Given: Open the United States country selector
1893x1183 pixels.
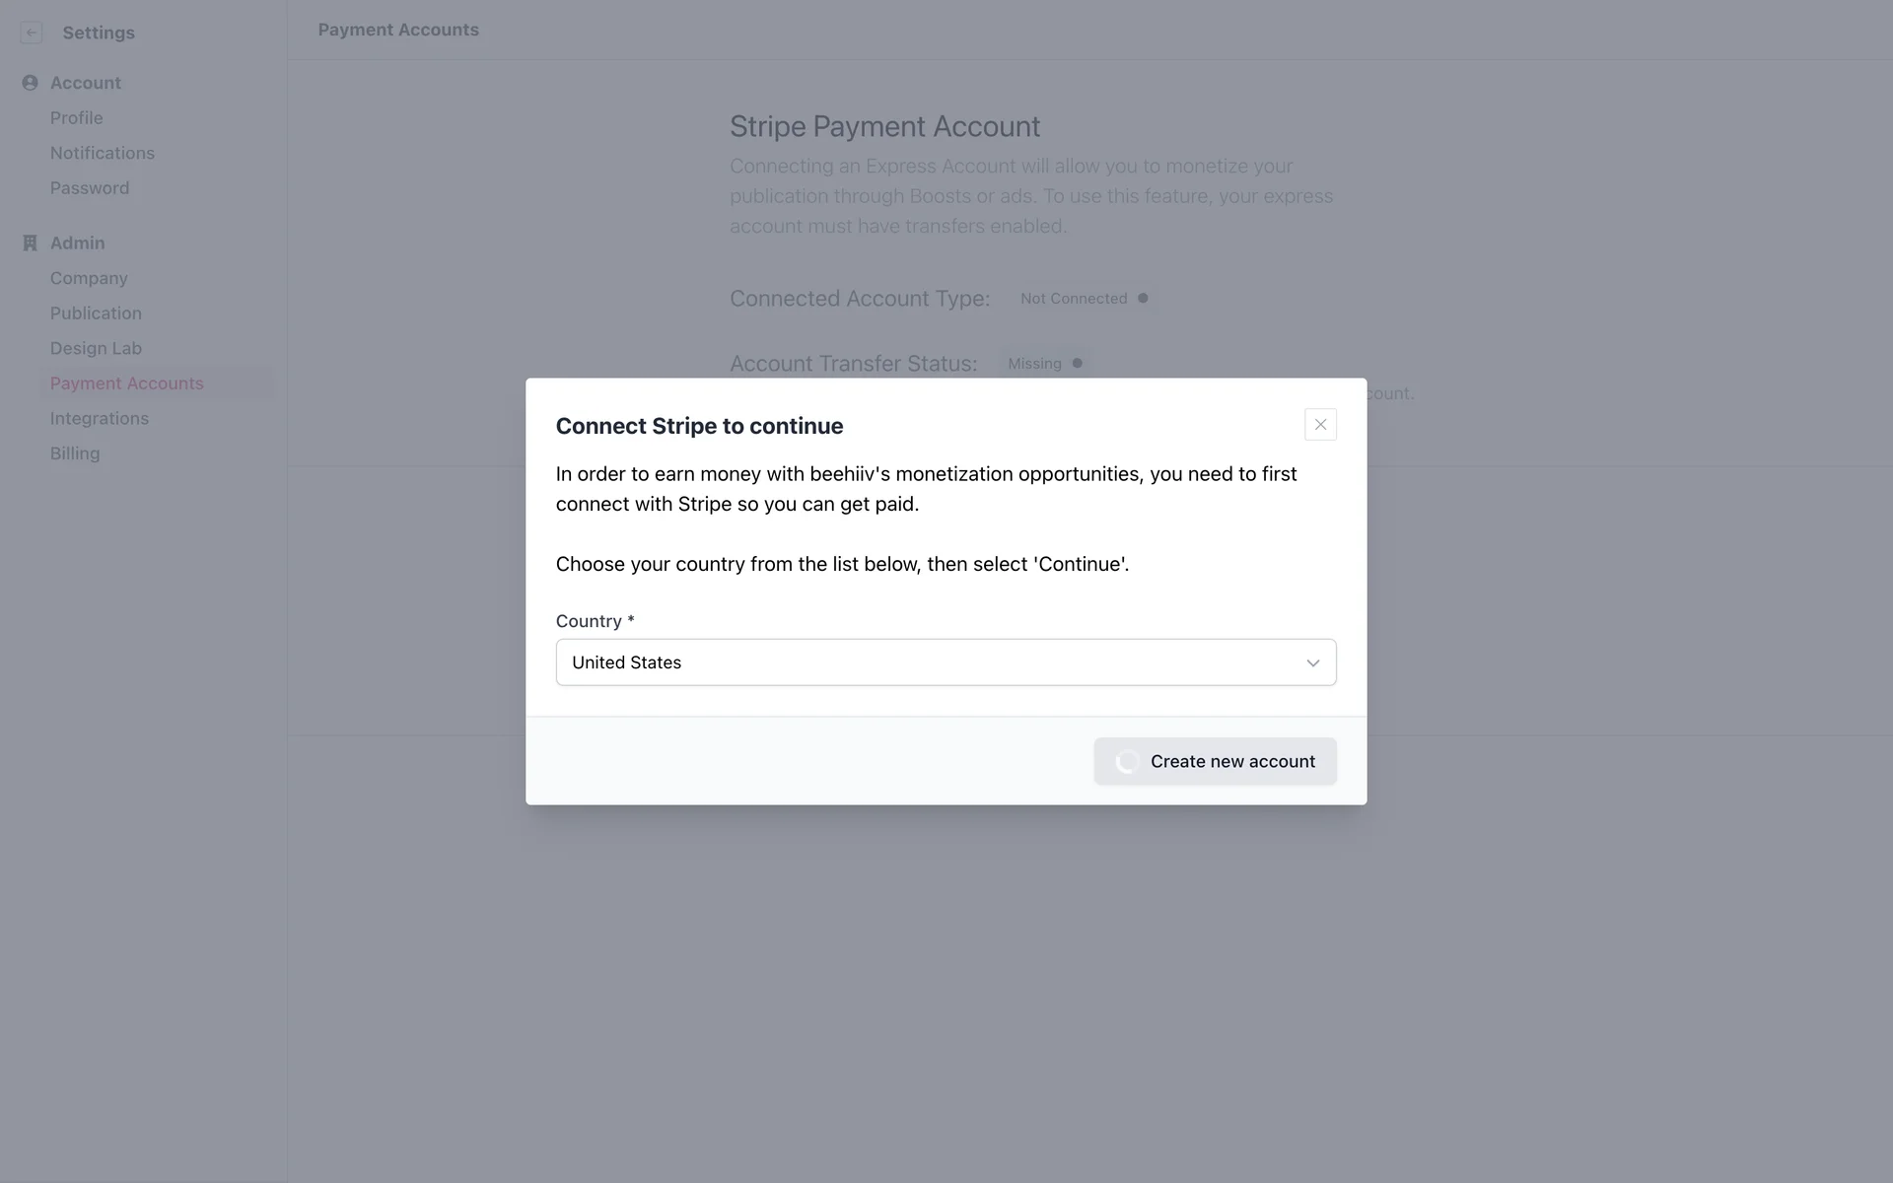Looking at the screenshot, I should tap(927, 662).
